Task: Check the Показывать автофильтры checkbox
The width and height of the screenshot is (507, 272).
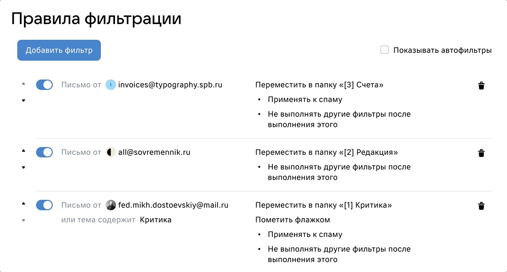Action: coord(385,50)
